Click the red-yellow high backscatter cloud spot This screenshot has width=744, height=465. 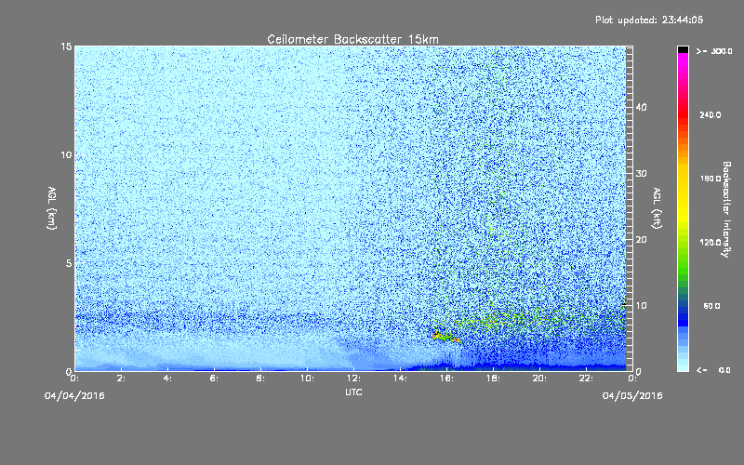pyautogui.click(x=445, y=337)
